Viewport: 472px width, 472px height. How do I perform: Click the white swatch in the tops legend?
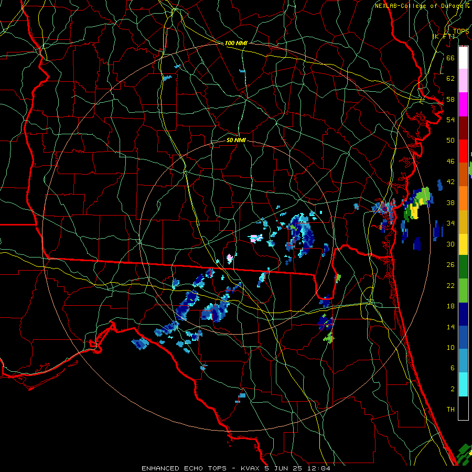coord(463,58)
